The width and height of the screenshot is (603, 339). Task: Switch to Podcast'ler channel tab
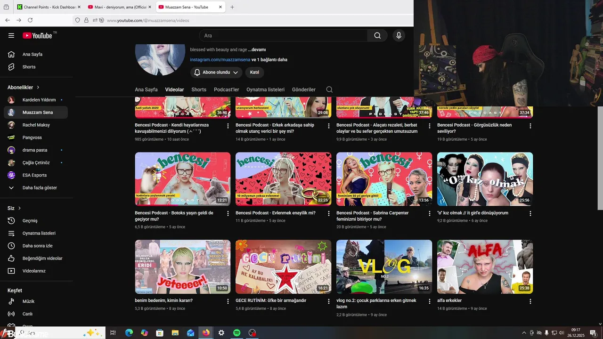point(226,89)
